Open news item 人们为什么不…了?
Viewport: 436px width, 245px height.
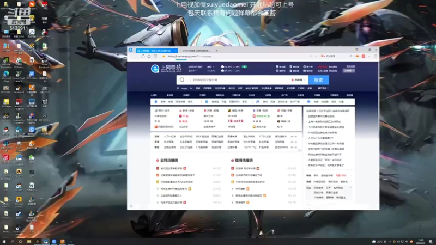[x=320, y=138]
